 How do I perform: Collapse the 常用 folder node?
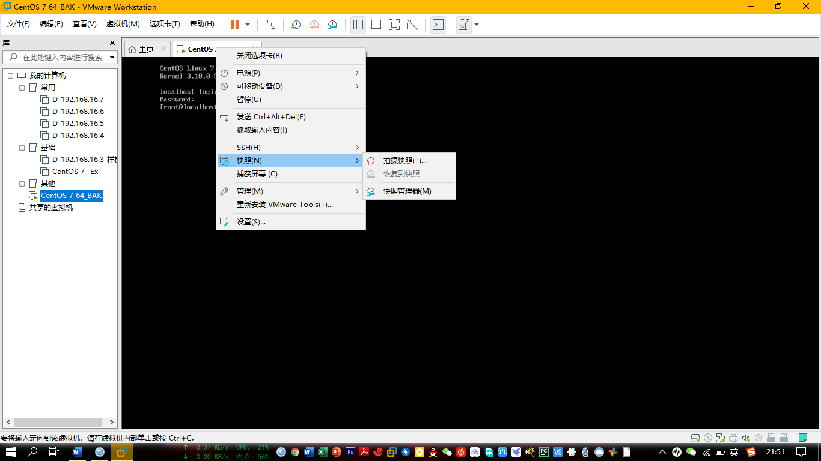click(x=22, y=88)
